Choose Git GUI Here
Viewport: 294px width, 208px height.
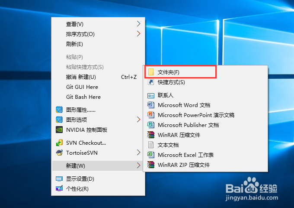[98, 87]
